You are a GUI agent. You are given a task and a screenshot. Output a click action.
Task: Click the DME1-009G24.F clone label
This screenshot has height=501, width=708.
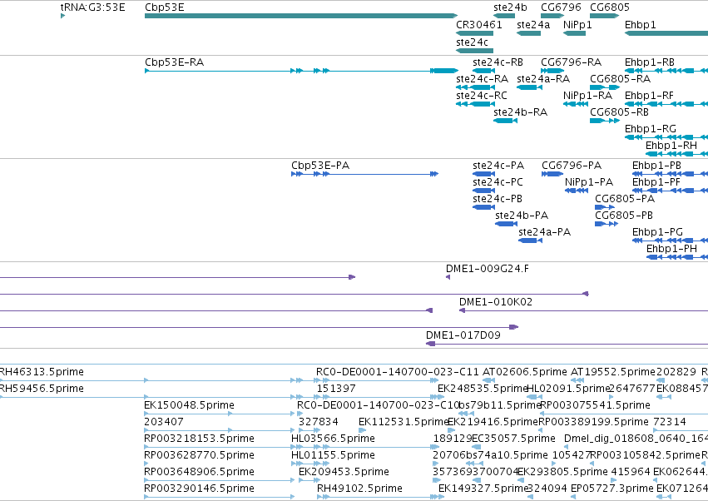[x=488, y=269]
